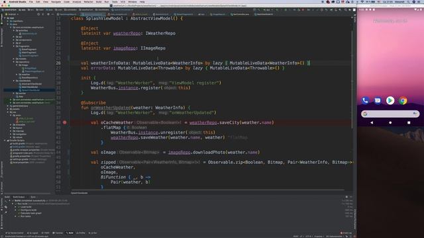
Task: Toggle breakpoint on line 38
Action: click(65, 122)
